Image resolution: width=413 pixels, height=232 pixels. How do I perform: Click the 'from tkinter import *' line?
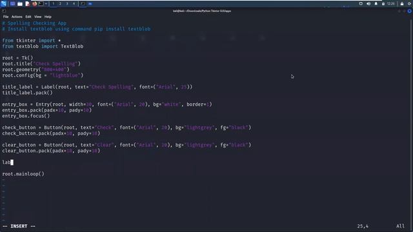click(x=32, y=41)
